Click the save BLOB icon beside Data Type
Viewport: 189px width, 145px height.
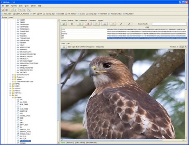pos(63,47)
